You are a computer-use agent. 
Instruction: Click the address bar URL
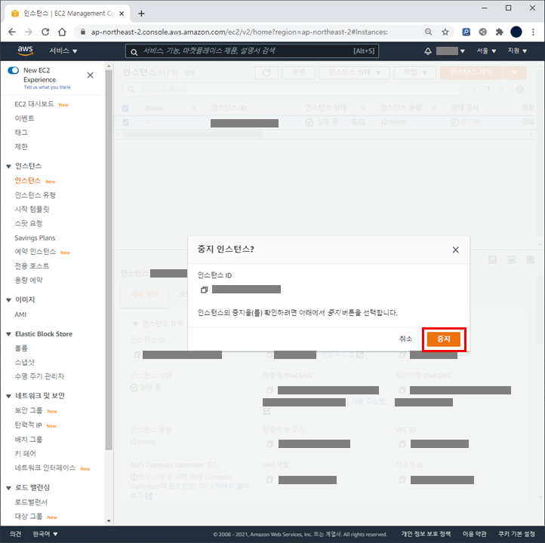[239, 32]
